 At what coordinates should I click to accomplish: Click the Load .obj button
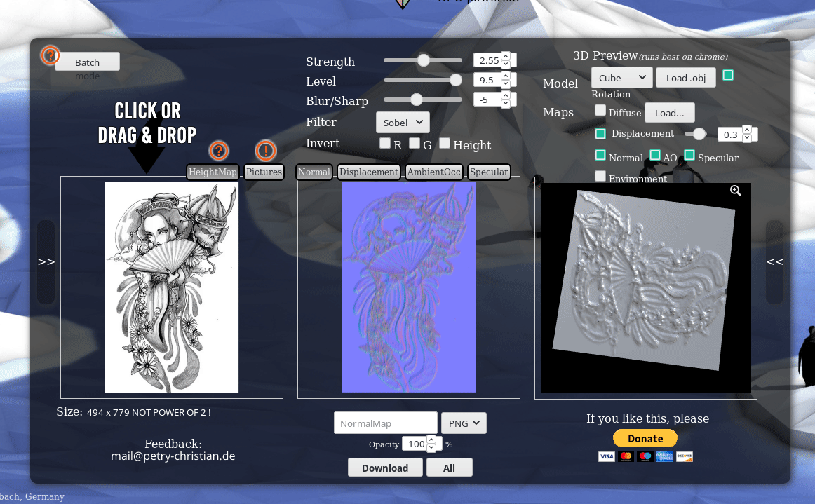tap(686, 78)
